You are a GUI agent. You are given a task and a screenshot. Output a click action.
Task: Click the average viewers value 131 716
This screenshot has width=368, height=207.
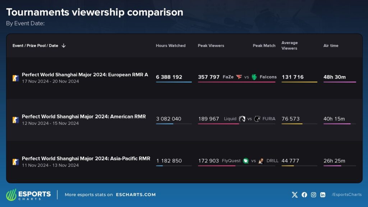point(293,77)
